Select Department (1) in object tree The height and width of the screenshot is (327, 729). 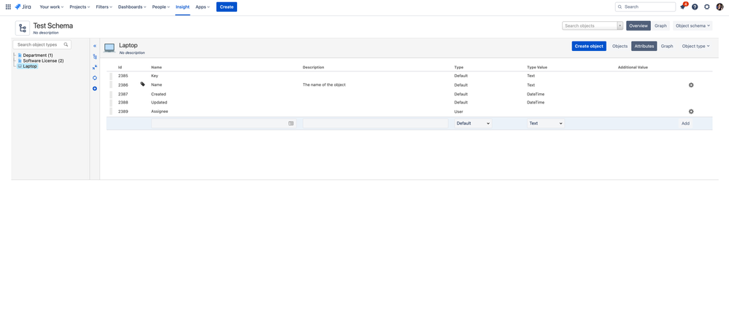point(38,55)
